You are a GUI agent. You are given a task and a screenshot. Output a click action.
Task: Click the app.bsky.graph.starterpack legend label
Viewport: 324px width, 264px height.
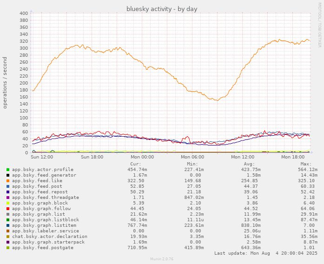[48, 242]
